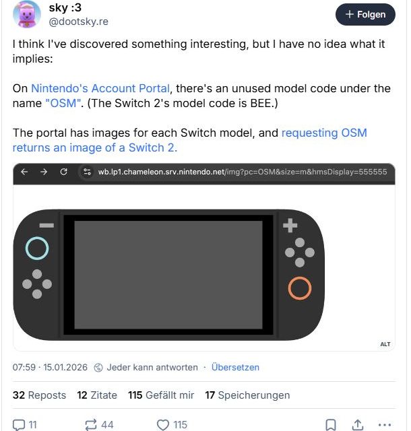This screenshot has height=431, width=411.
Task: Click Übersetzen to translate the post
Action: (235, 368)
